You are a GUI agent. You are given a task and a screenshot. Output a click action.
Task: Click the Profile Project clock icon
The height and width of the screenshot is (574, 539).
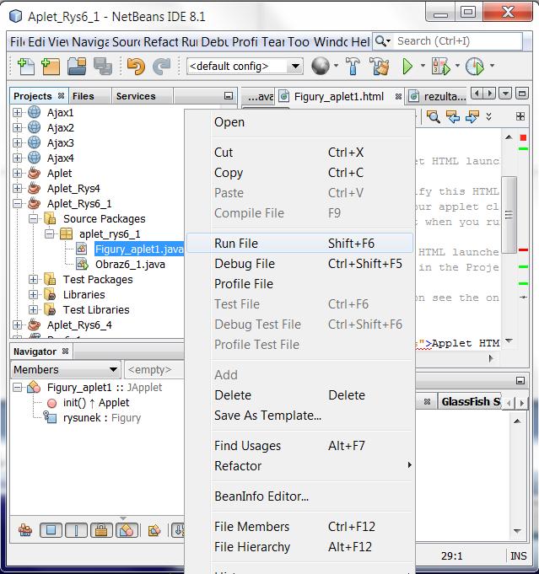475,67
